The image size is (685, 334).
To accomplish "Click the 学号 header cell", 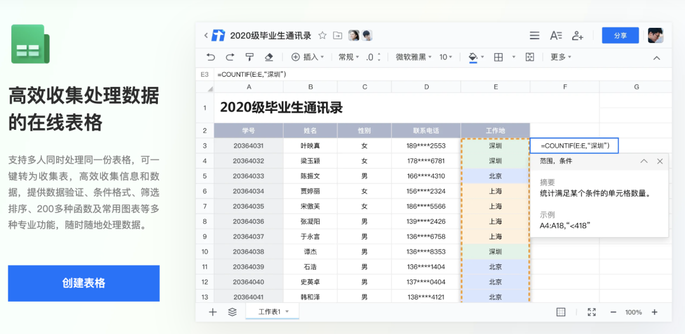I will pyautogui.click(x=249, y=131).
